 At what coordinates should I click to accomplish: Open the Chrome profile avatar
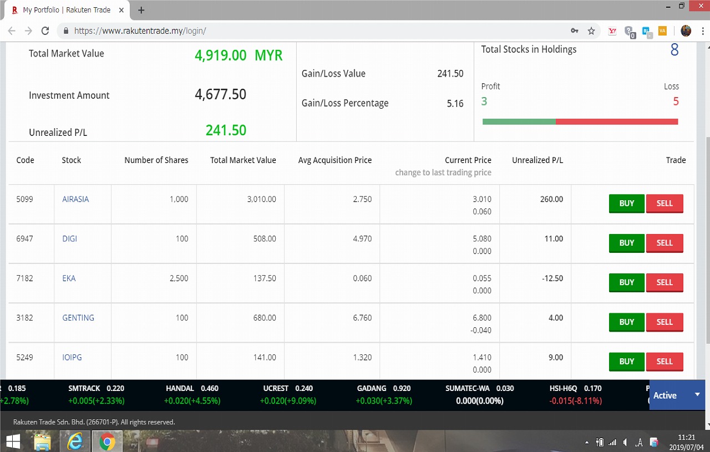click(686, 31)
